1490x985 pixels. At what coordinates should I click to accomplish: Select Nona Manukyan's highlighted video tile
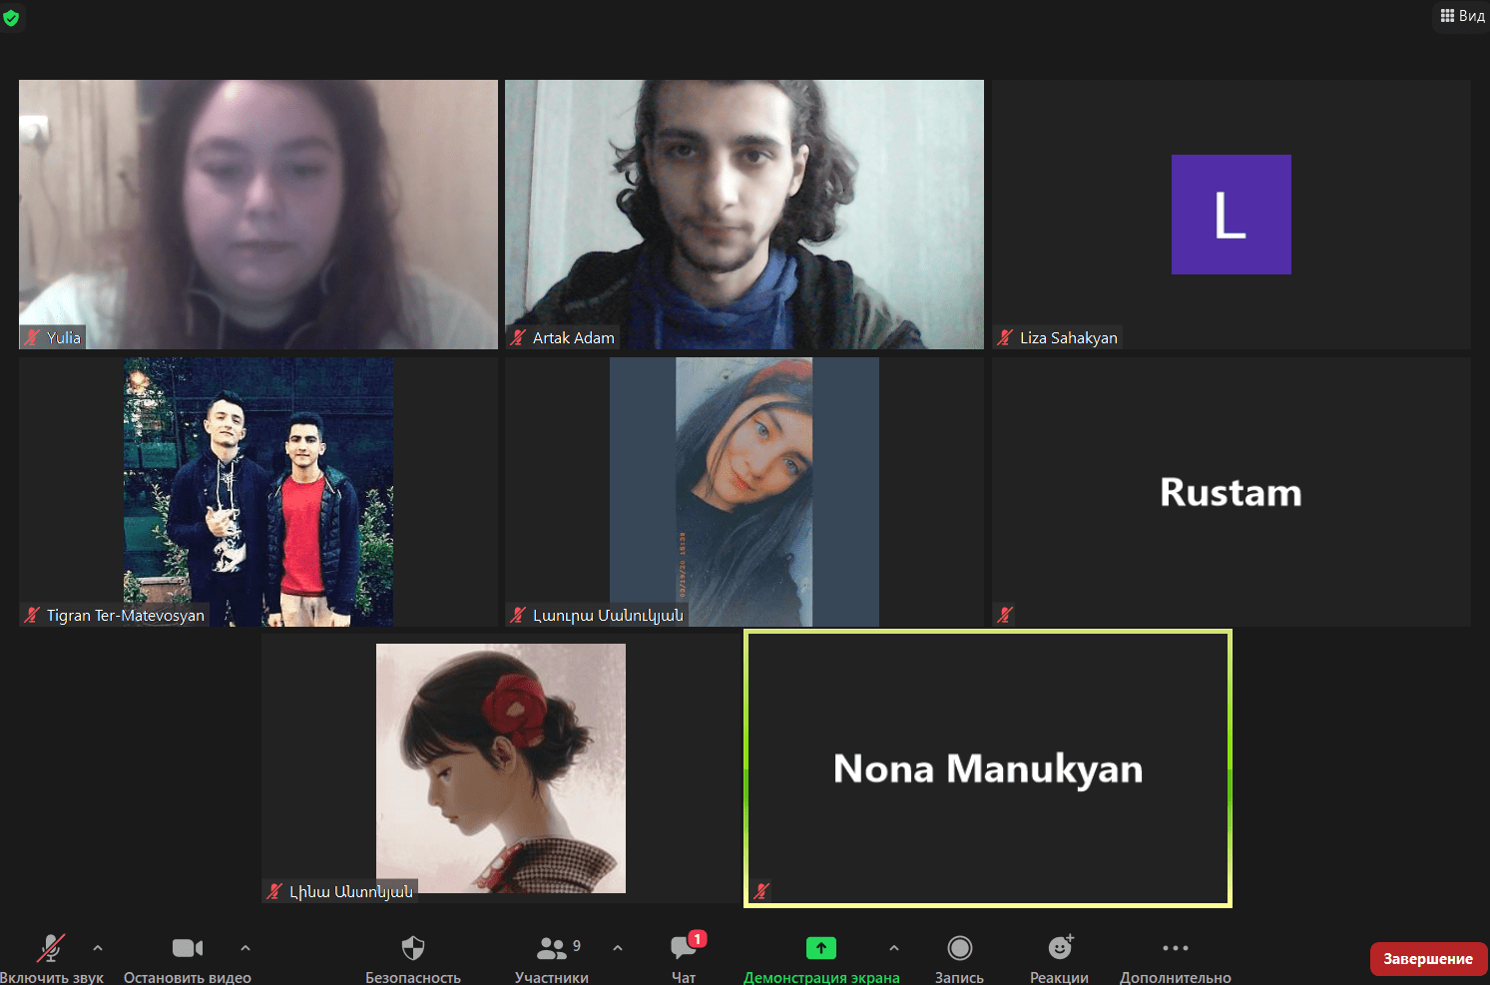pyautogui.click(x=987, y=768)
